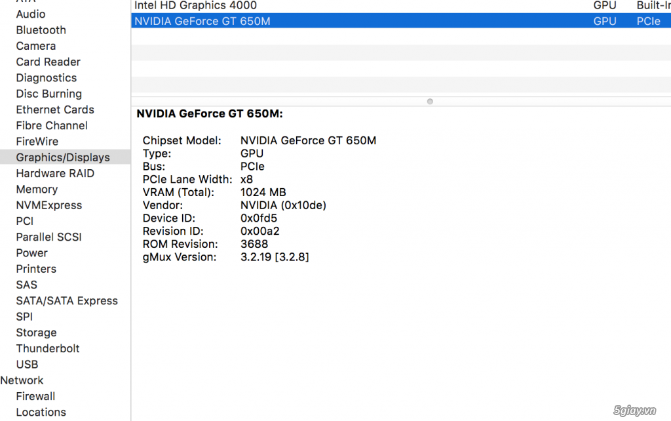The height and width of the screenshot is (421, 671).
Task: Select NVMExpress in the sidebar
Action: pos(49,205)
